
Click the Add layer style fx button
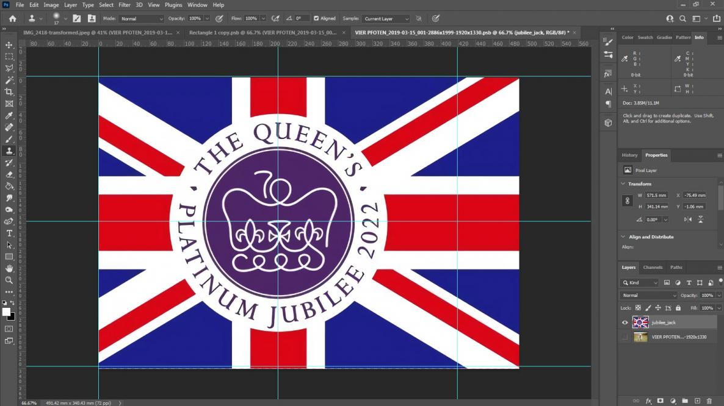tap(648, 401)
